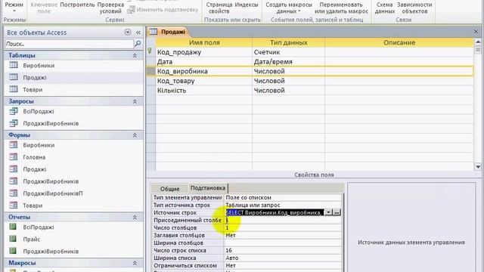
Task: Open the ВсіПродажі query icon
Action: [14, 111]
